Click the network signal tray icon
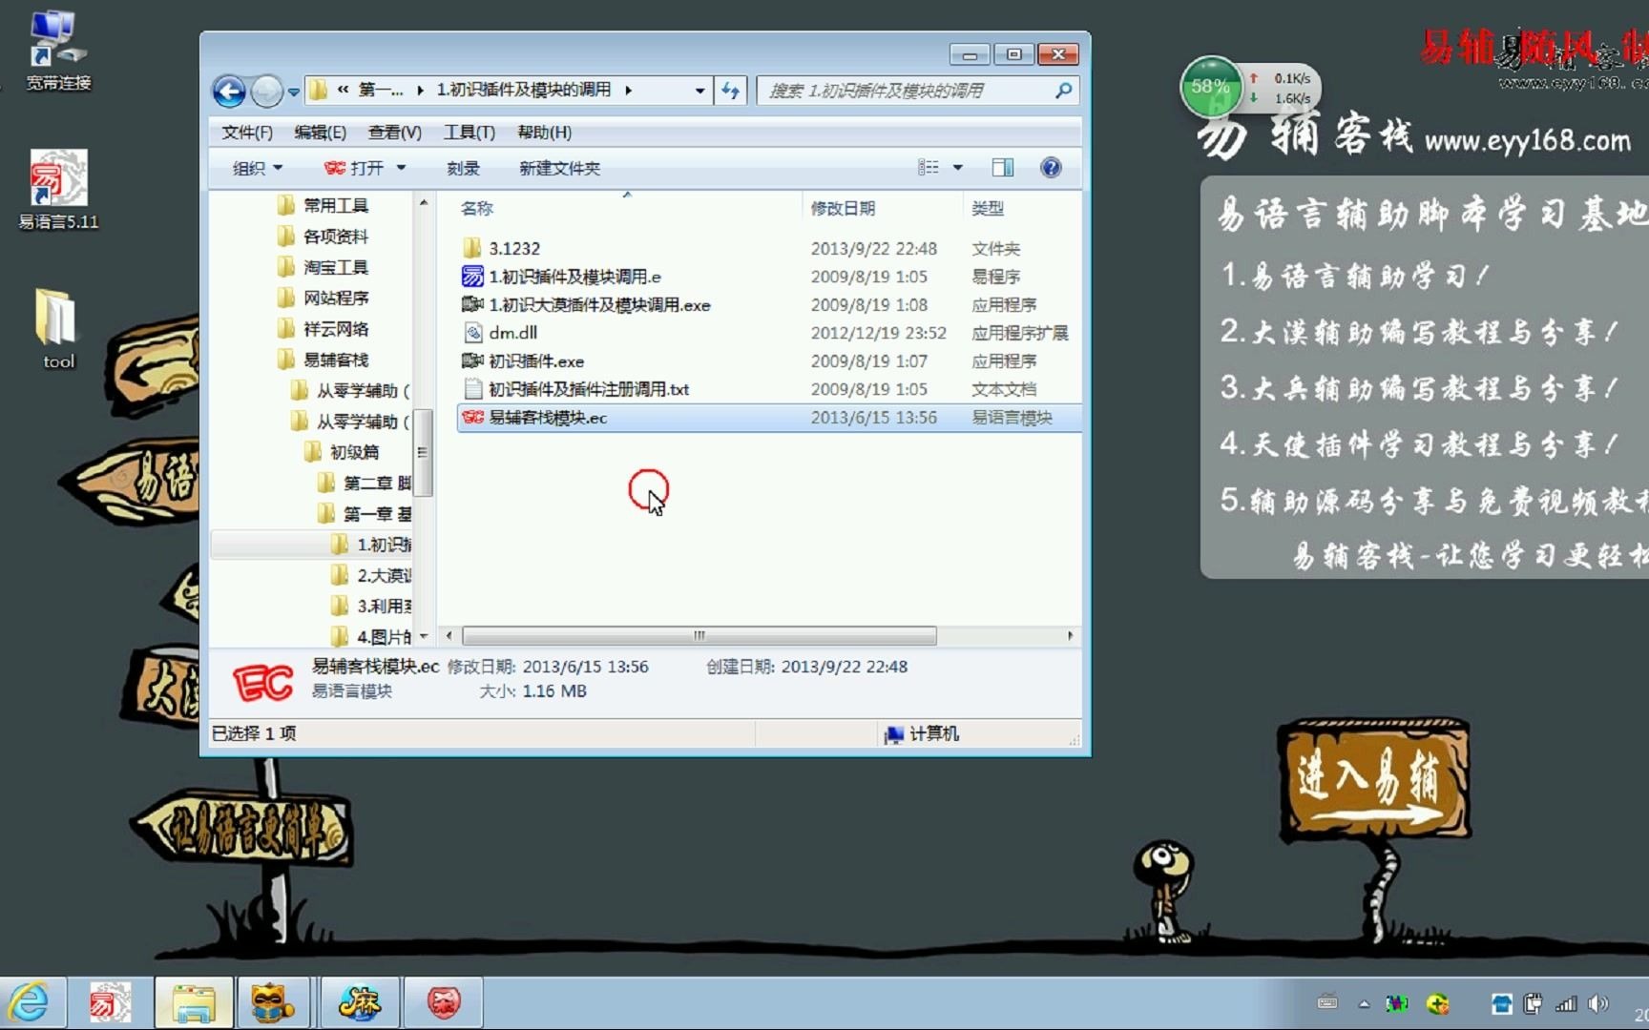This screenshot has height=1030, width=1649. [1566, 1003]
